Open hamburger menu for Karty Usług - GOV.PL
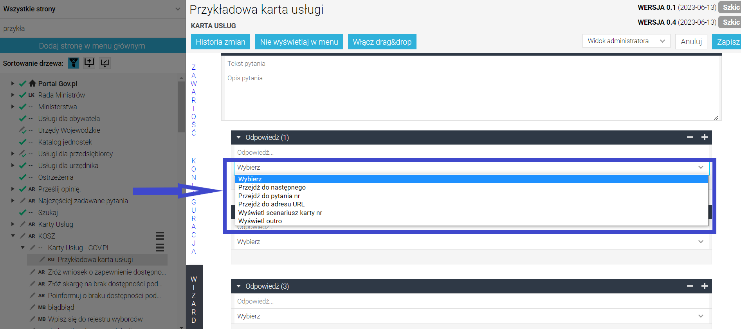741x329 pixels. click(x=160, y=248)
